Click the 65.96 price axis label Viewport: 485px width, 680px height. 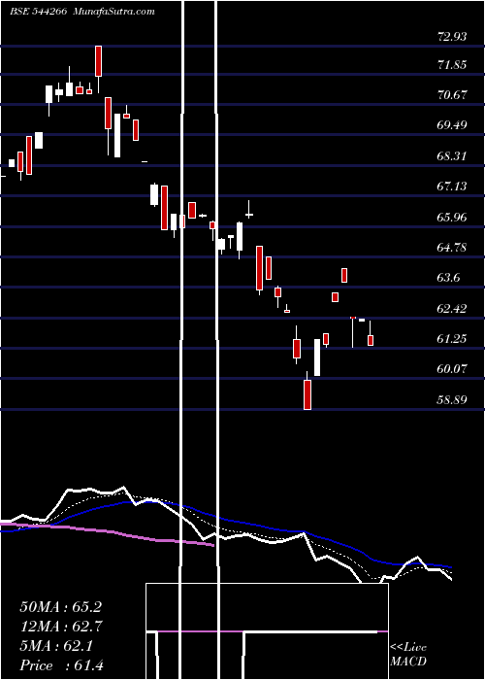(453, 217)
